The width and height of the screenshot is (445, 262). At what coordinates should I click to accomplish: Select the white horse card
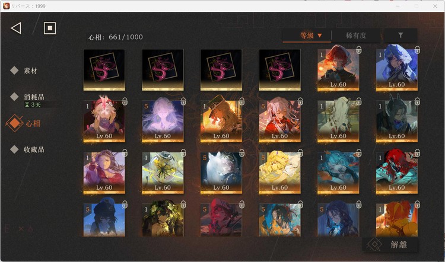221,173
